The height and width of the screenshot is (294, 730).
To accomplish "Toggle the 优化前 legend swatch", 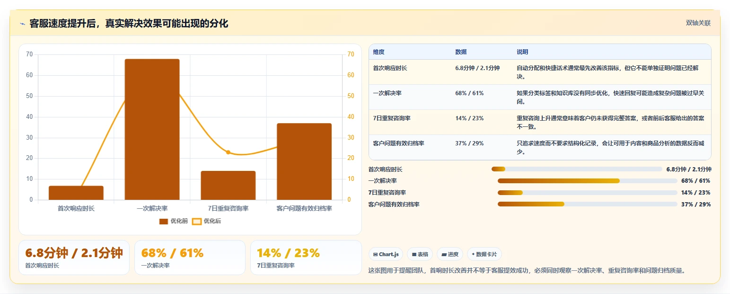I will [164, 221].
